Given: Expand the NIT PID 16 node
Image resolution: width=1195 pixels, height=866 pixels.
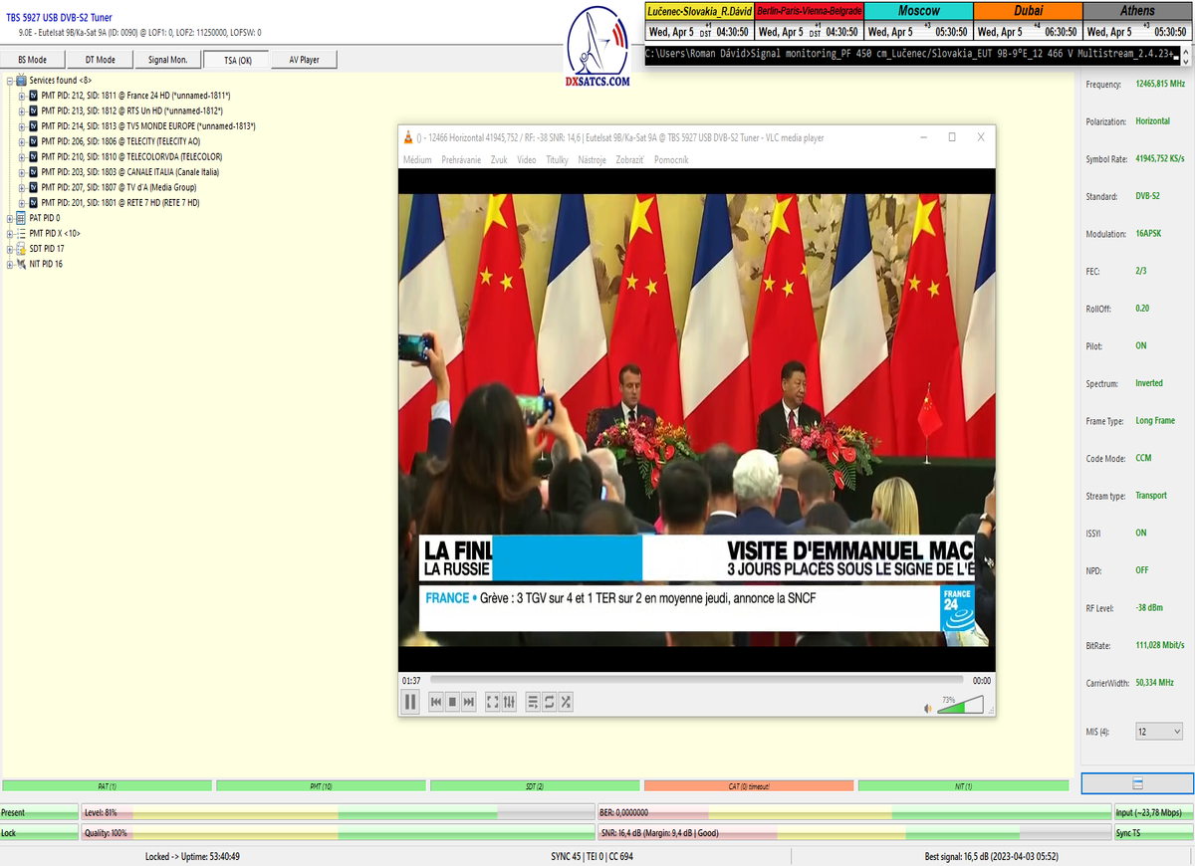Looking at the screenshot, I should click(10, 264).
